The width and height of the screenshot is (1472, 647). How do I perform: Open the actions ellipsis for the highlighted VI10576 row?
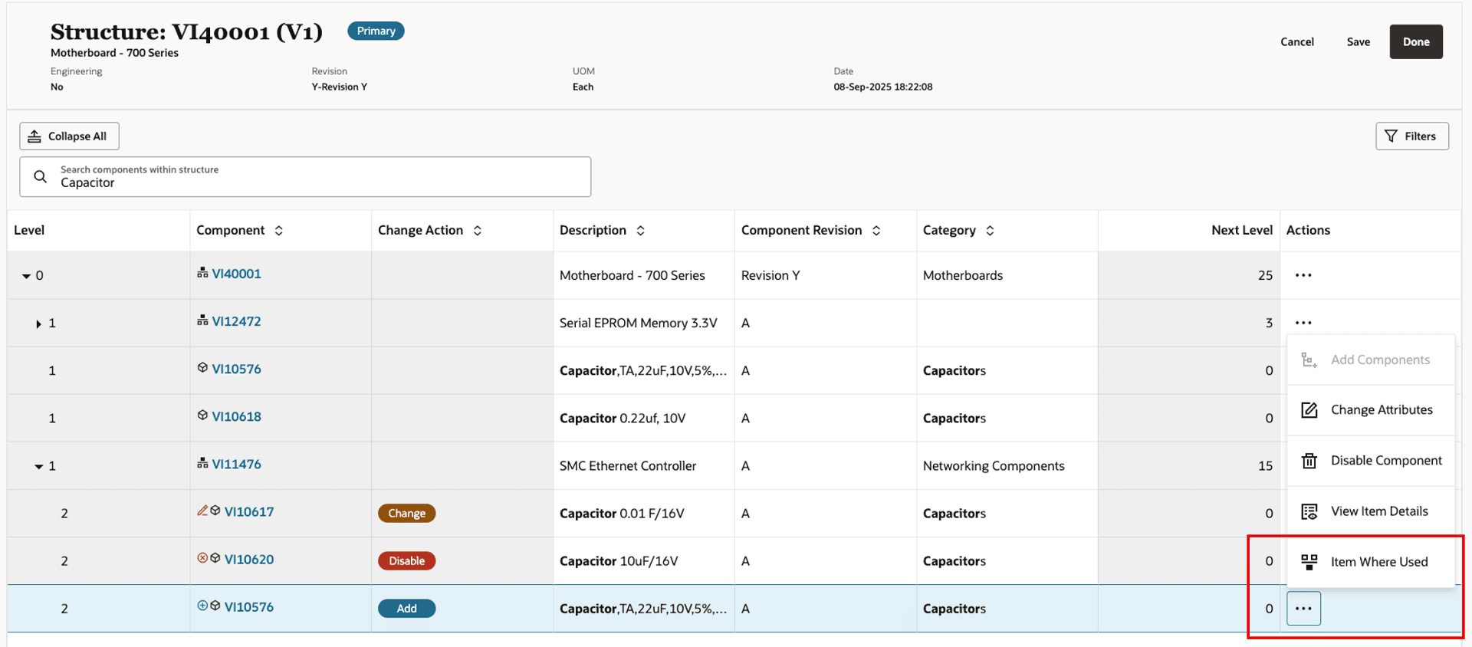[1303, 609]
